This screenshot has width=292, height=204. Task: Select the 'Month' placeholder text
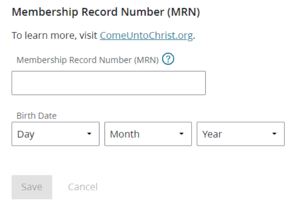point(125,134)
